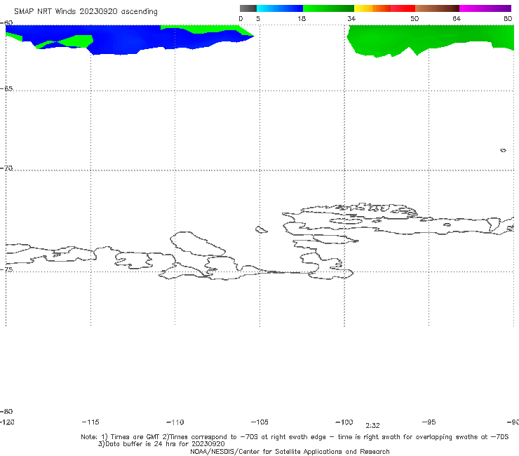Click the note line starting "Note: 1) Times are GMT"
The width and height of the screenshot is (519, 456).
[295, 437]
